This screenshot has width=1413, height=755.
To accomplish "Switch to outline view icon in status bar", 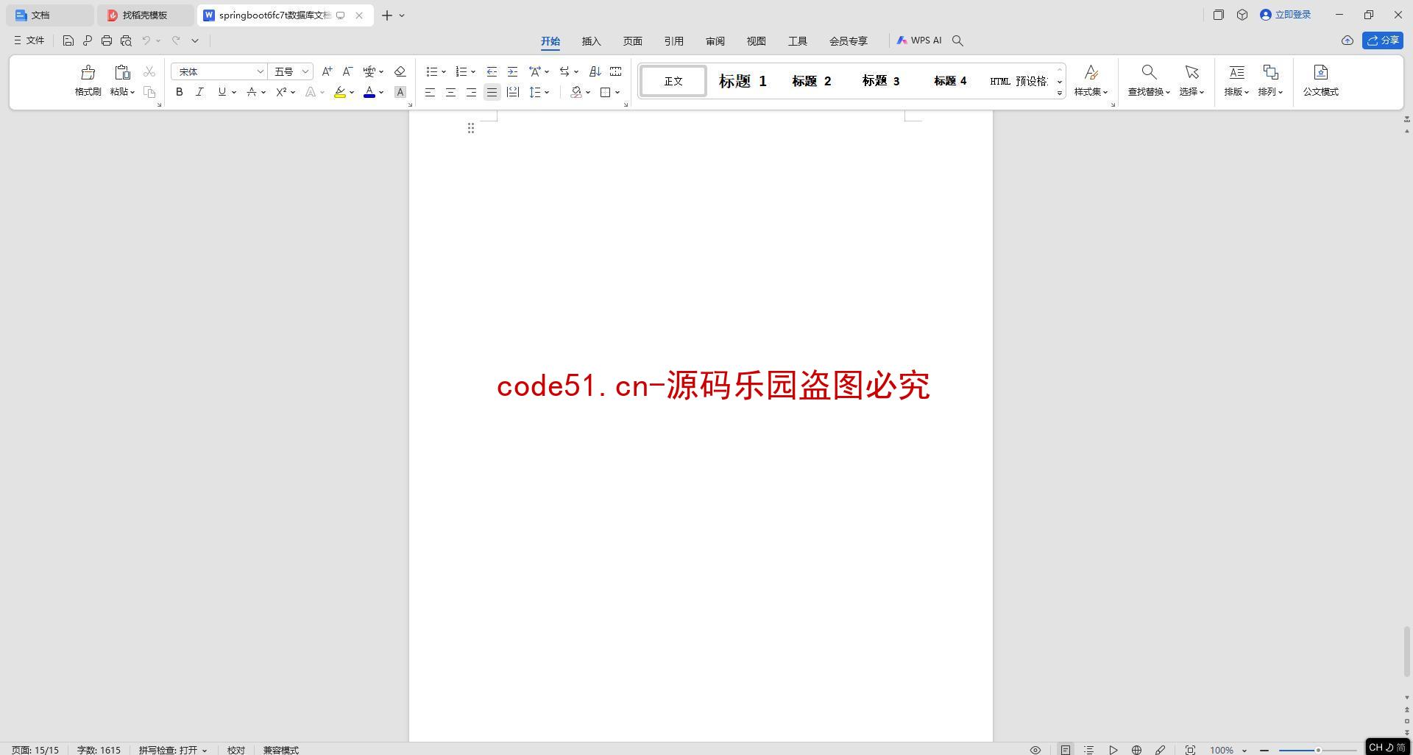I will [x=1088, y=750].
